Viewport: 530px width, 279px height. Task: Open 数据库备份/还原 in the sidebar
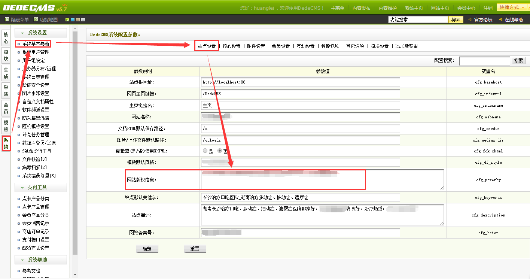(x=39, y=143)
